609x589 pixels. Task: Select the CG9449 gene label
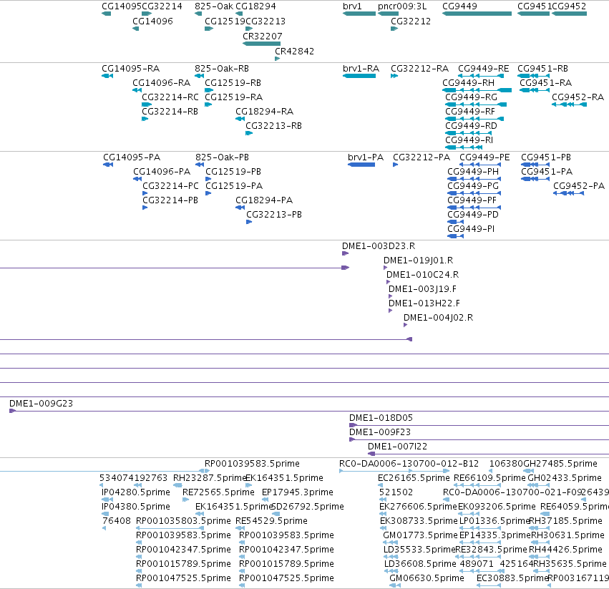(459, 6)
